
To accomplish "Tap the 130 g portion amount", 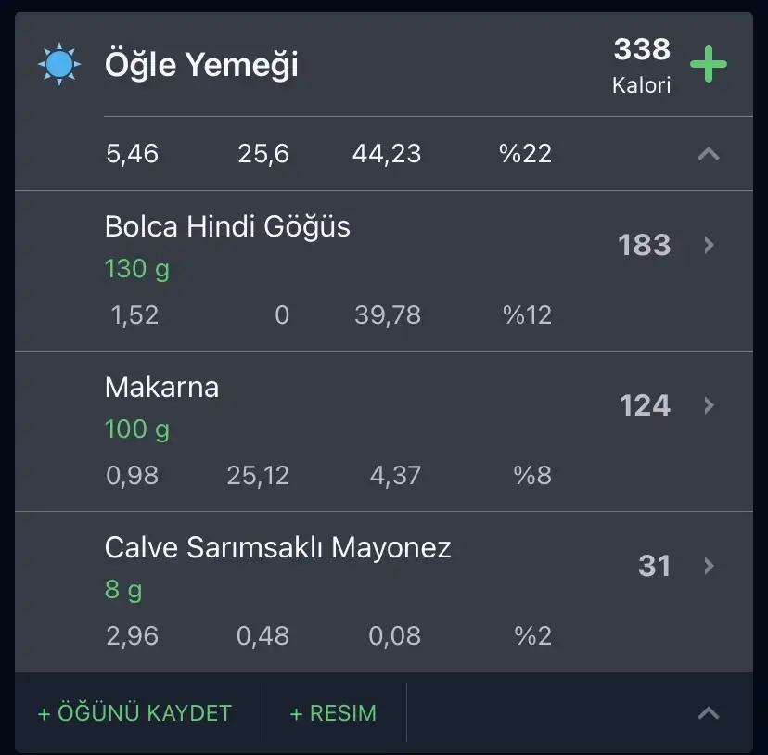I will [x=137, y=269].
